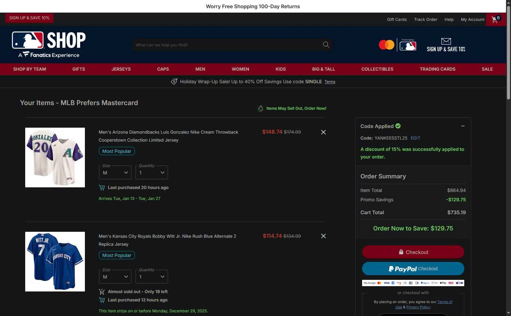Remove the Bobby Witt Jr. jersey with X

point(323,236)
